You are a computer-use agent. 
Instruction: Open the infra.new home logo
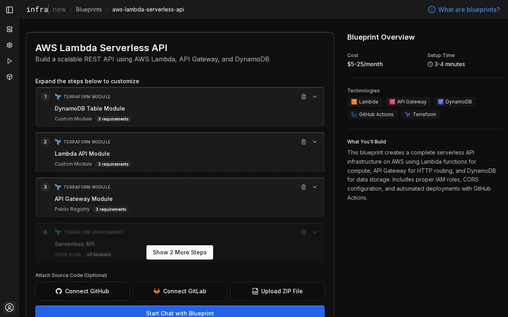click(46, 10)
